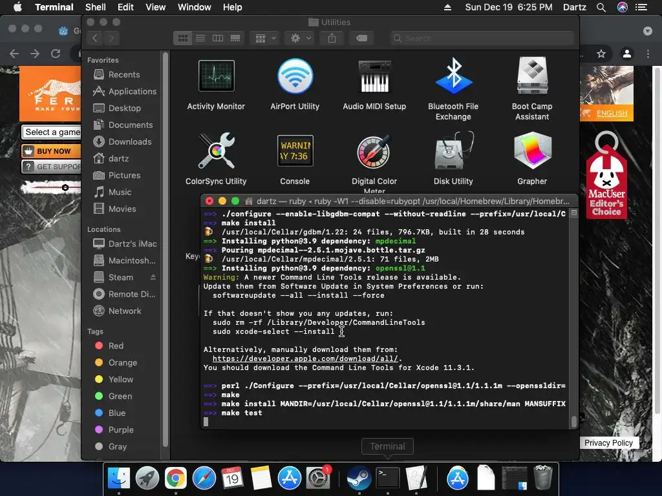Open View menu in menu bar

tap(155, 7)
